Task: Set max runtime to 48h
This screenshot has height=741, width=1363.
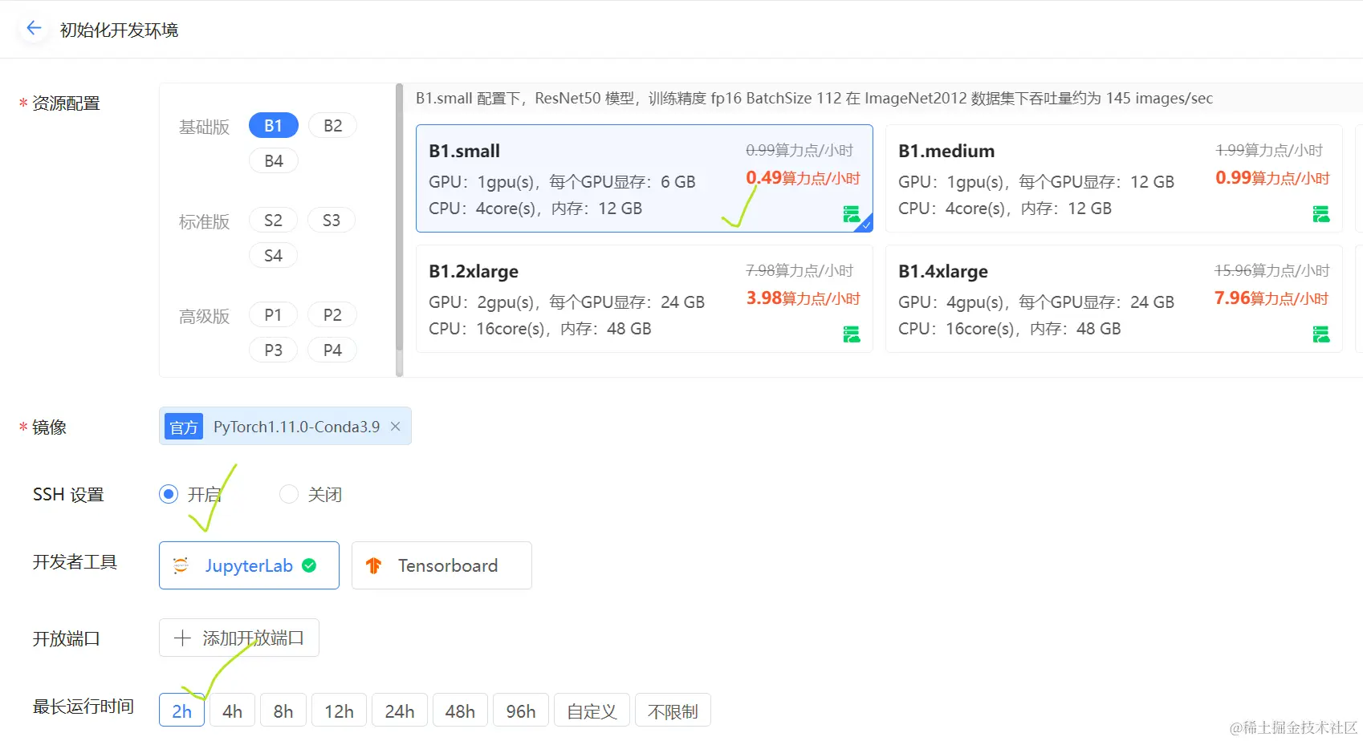Action: (460, 711)
